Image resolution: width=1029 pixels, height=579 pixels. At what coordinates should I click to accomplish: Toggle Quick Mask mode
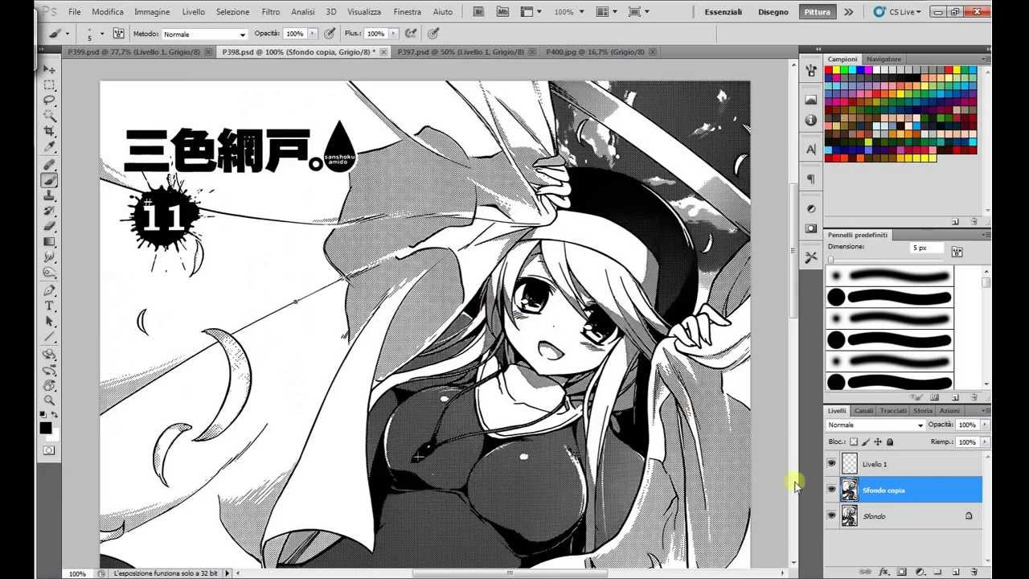pyautogui.click(x=49, y=450)
